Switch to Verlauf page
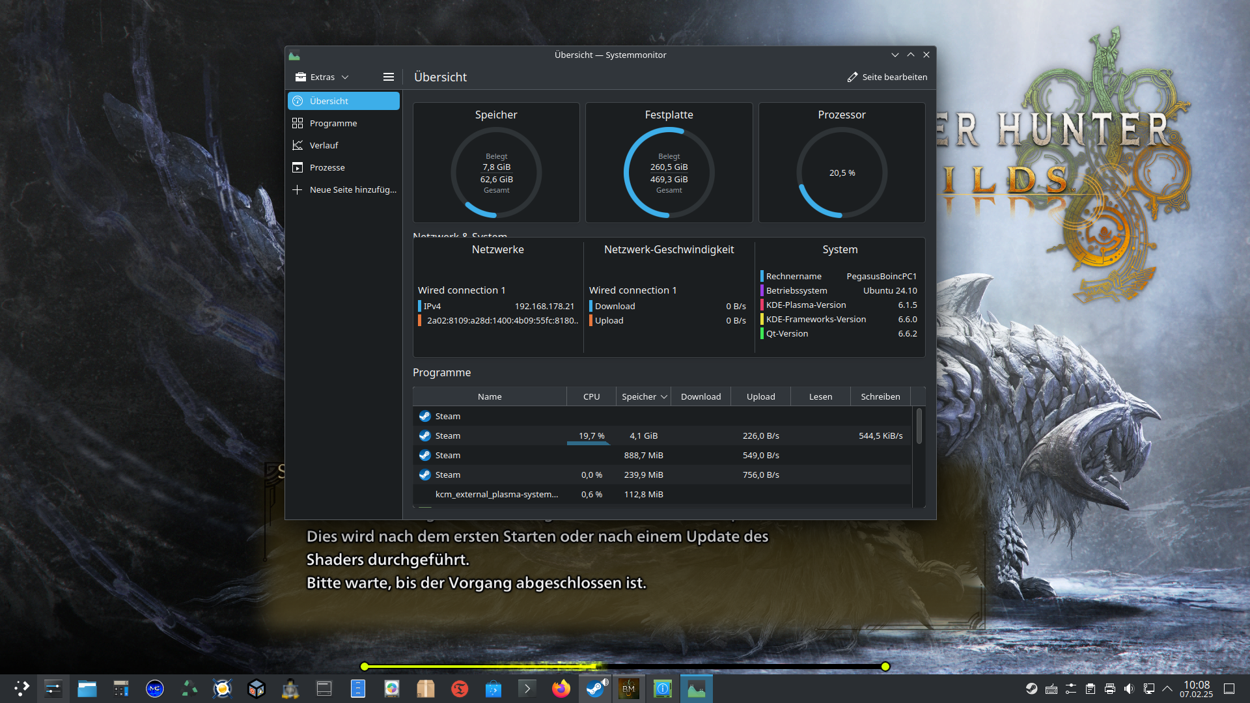1250x703 pixels. 324,145
